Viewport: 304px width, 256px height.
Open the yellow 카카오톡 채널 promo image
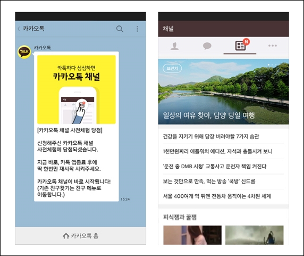point(77,89)
